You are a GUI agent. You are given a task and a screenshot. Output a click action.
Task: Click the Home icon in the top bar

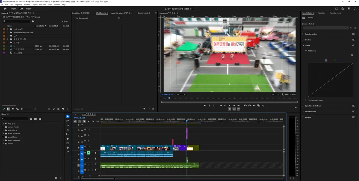tap(5, 9)
